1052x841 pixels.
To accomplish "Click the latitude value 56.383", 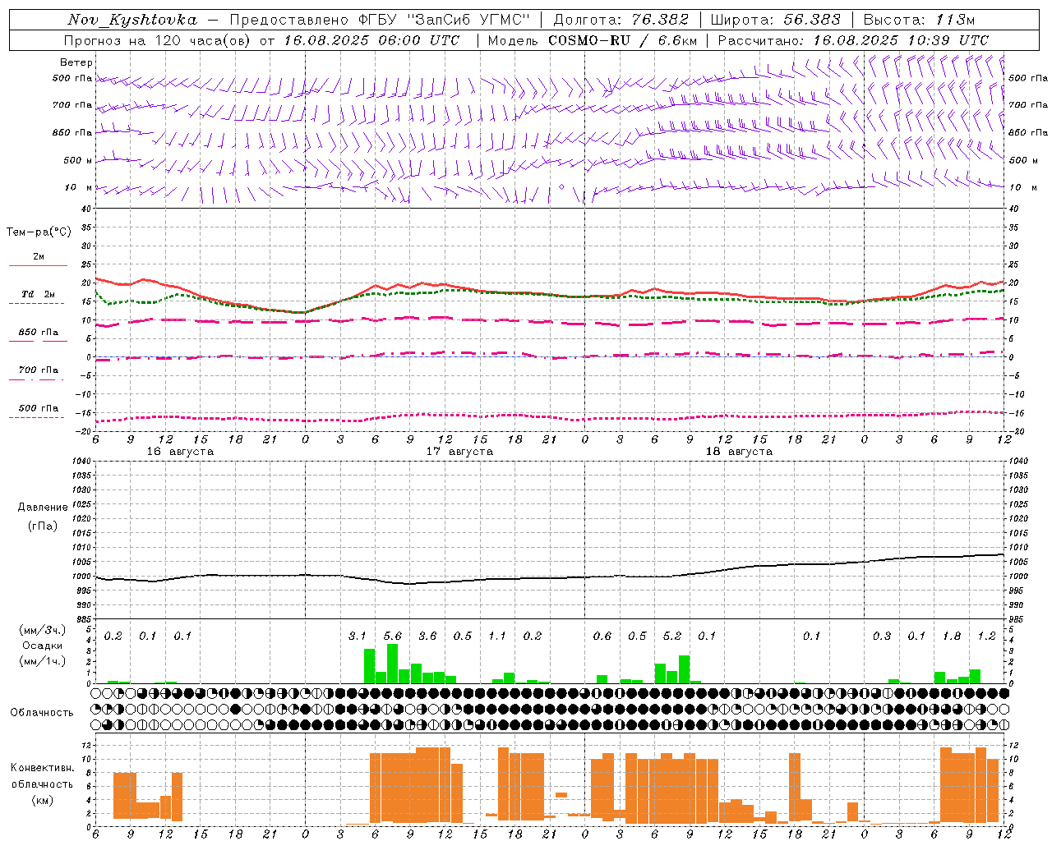I will tap(812, 20).
